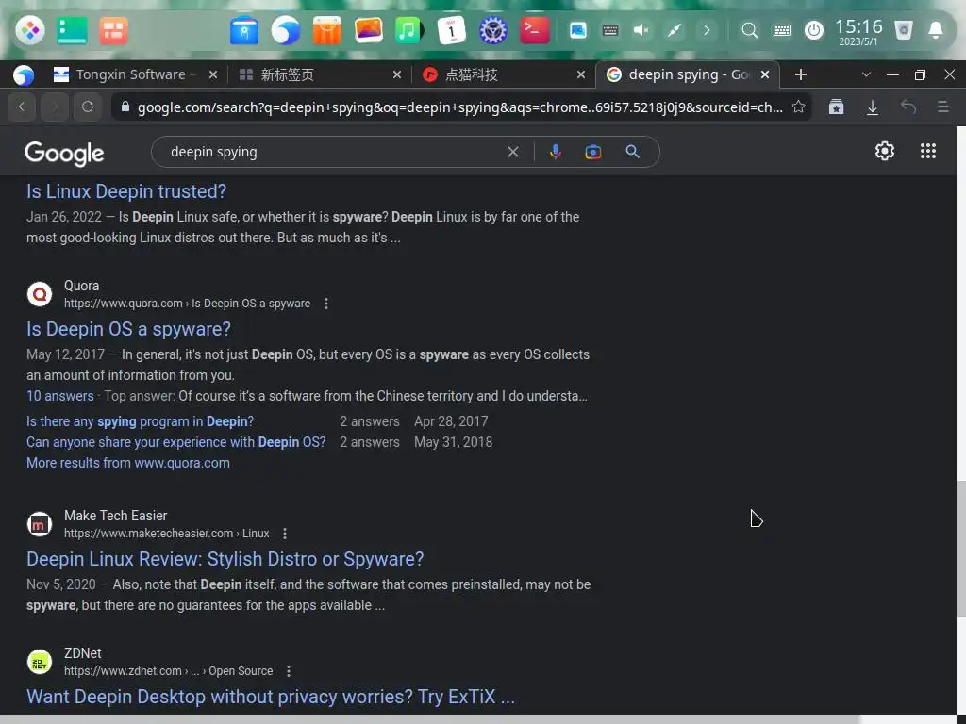966x724 pixels.
Task: Open Control Center from the dock
Action: pyautogui.click(x=492, y=30)
